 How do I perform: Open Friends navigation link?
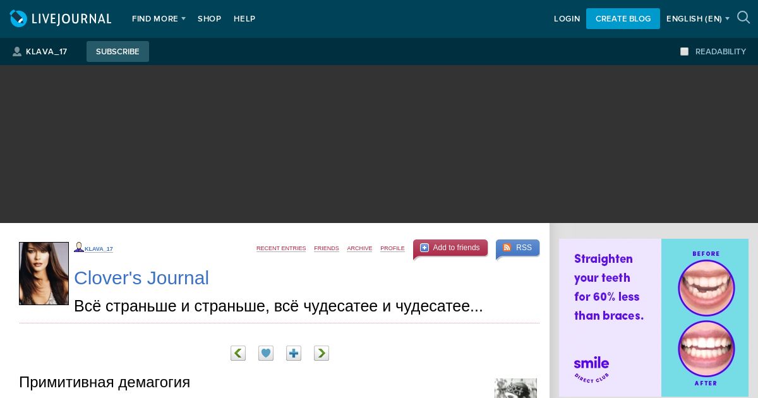point(327,248)
